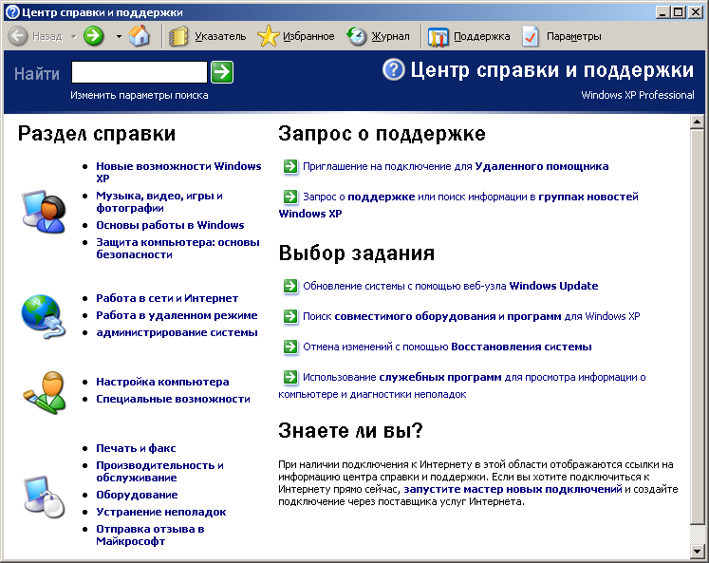709x563 pixels.
Task: Open the Журнал history icon
Action: (357, 36)
